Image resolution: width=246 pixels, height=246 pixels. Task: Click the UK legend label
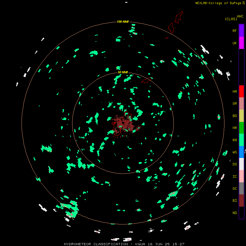pos(235,43)
